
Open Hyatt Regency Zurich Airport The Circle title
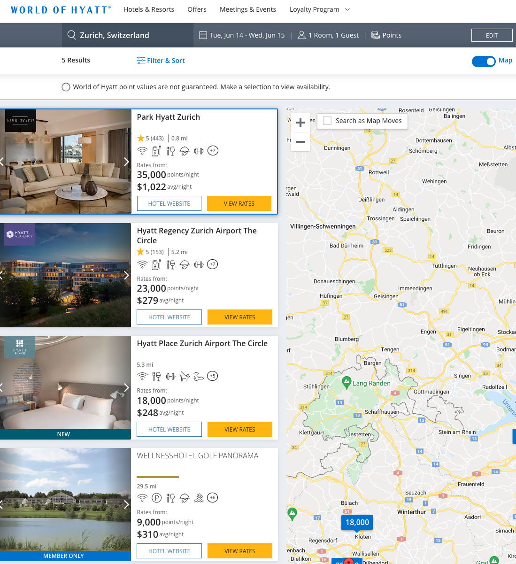(x=197, y=235)
